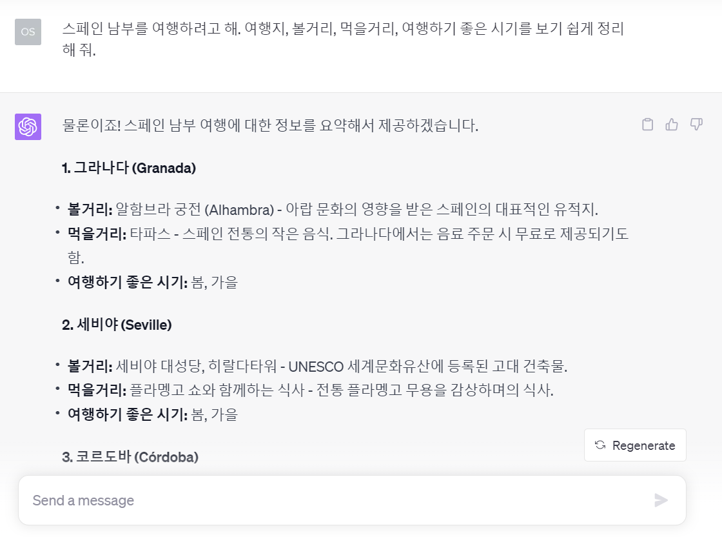Toggle positive feedback with the thumbs up
Viewport: 722px width, 537px height.
tap(672, 124)
